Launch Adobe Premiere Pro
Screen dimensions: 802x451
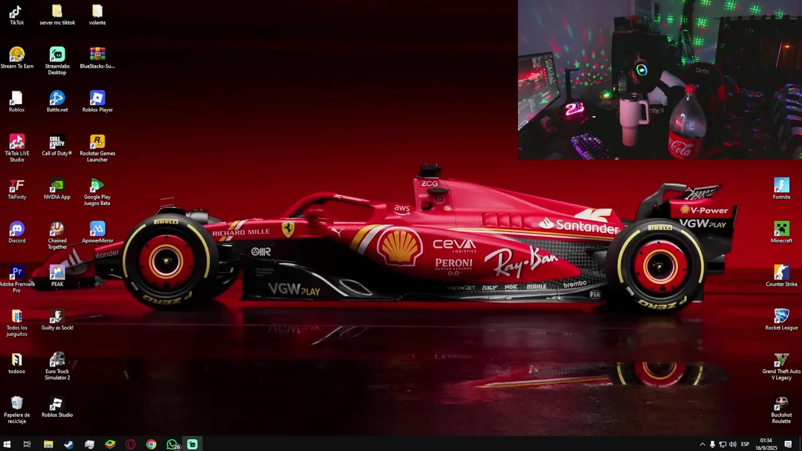point(17,279)
